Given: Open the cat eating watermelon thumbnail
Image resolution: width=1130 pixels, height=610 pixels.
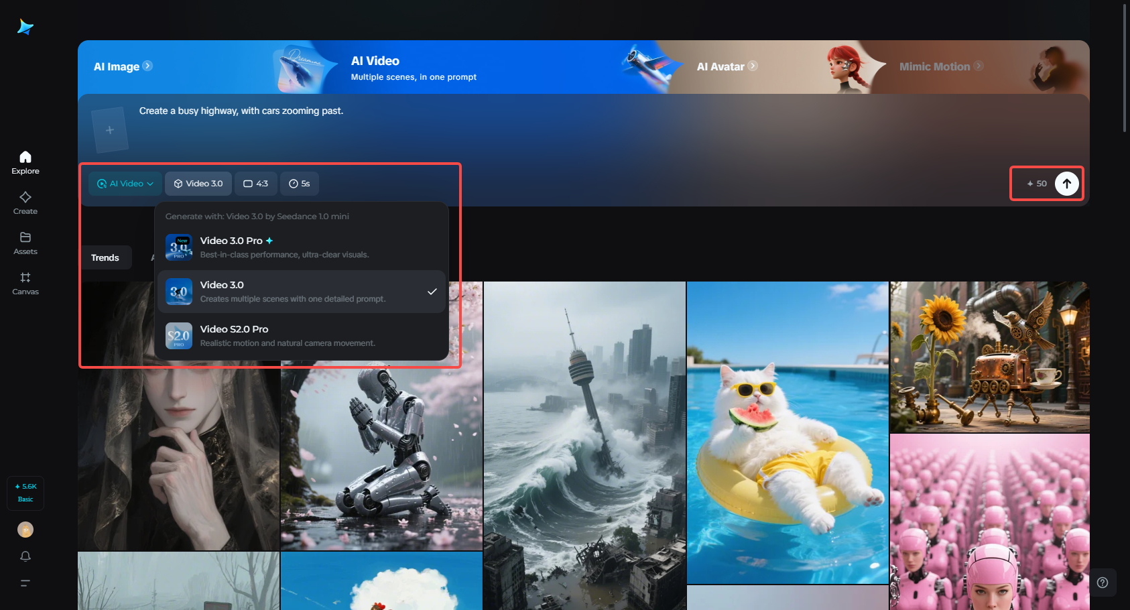Looking at the screenshot, I should pos(788,432).
